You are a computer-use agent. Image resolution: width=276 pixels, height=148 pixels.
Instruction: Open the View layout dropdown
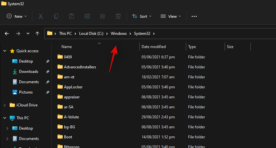coord(171,16)
